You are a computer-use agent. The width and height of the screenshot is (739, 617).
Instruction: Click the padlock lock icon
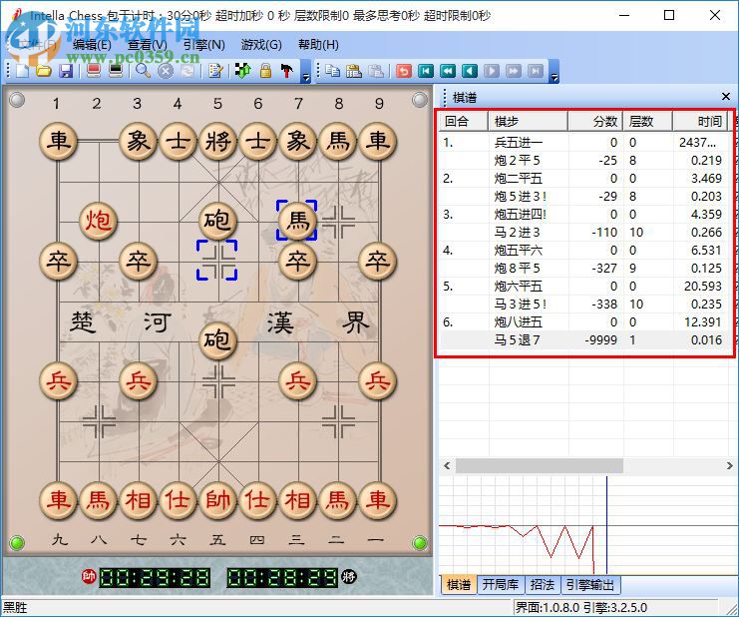pyautogui.click(x=265, y=71)
